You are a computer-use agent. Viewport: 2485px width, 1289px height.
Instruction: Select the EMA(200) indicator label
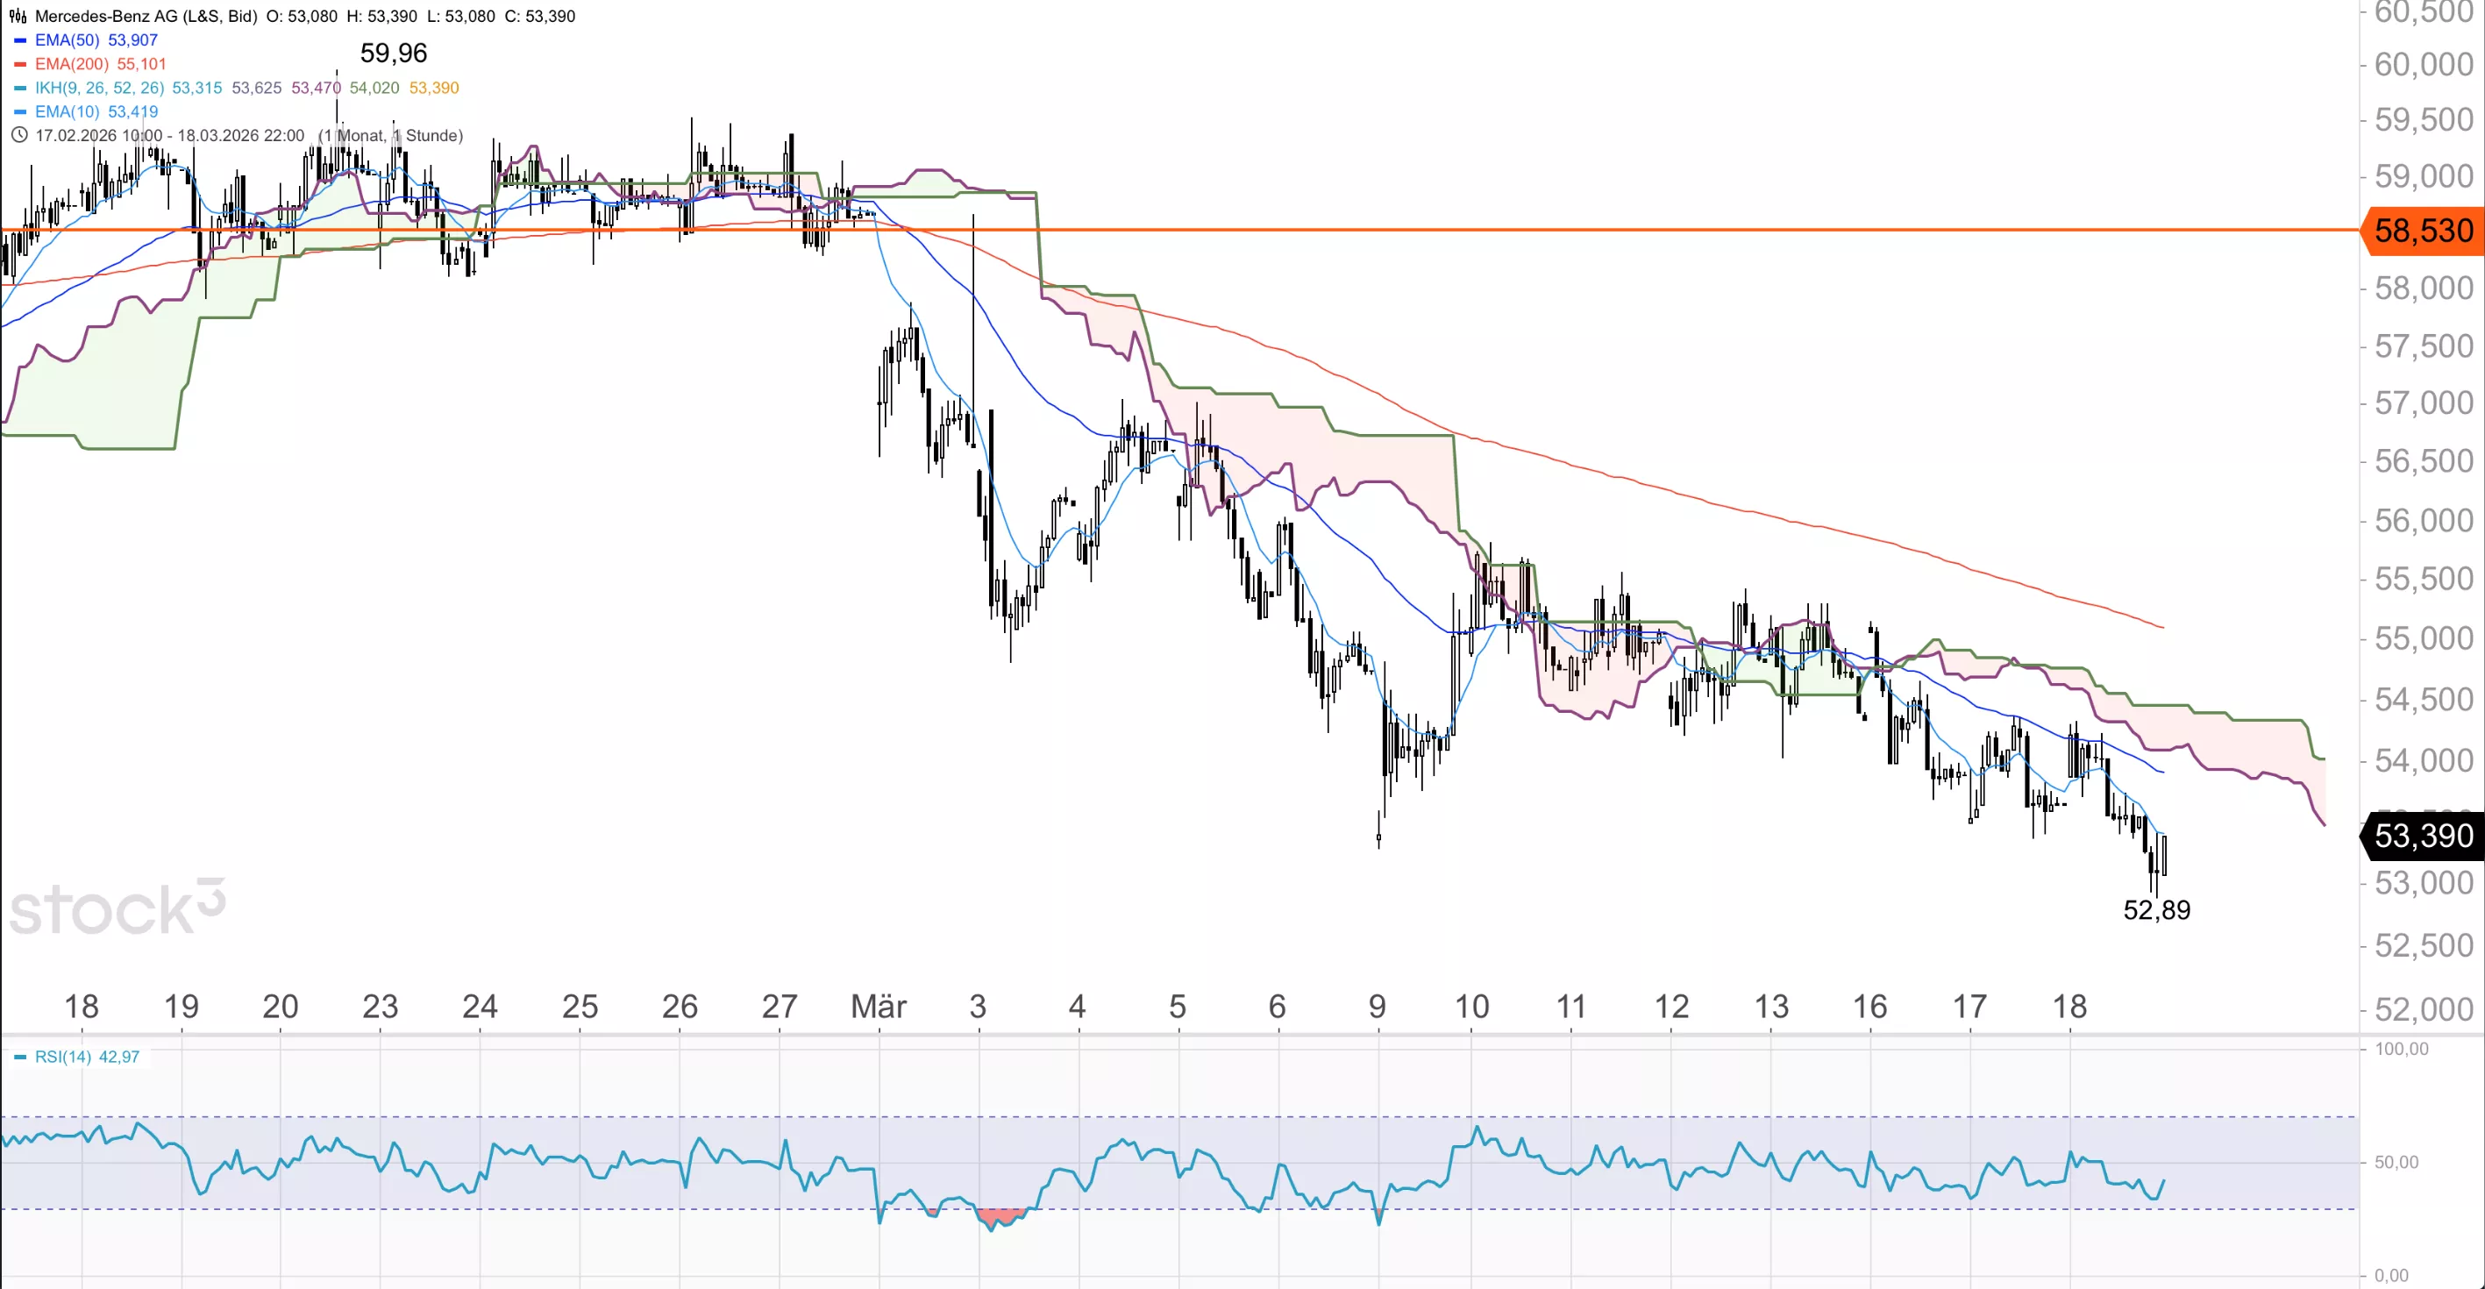[x=71, y=65]
